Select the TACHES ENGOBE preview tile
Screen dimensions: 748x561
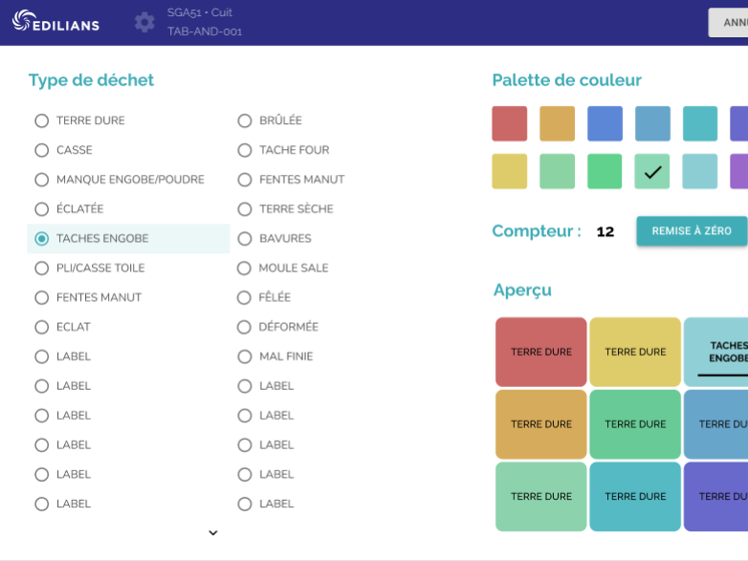716,352
